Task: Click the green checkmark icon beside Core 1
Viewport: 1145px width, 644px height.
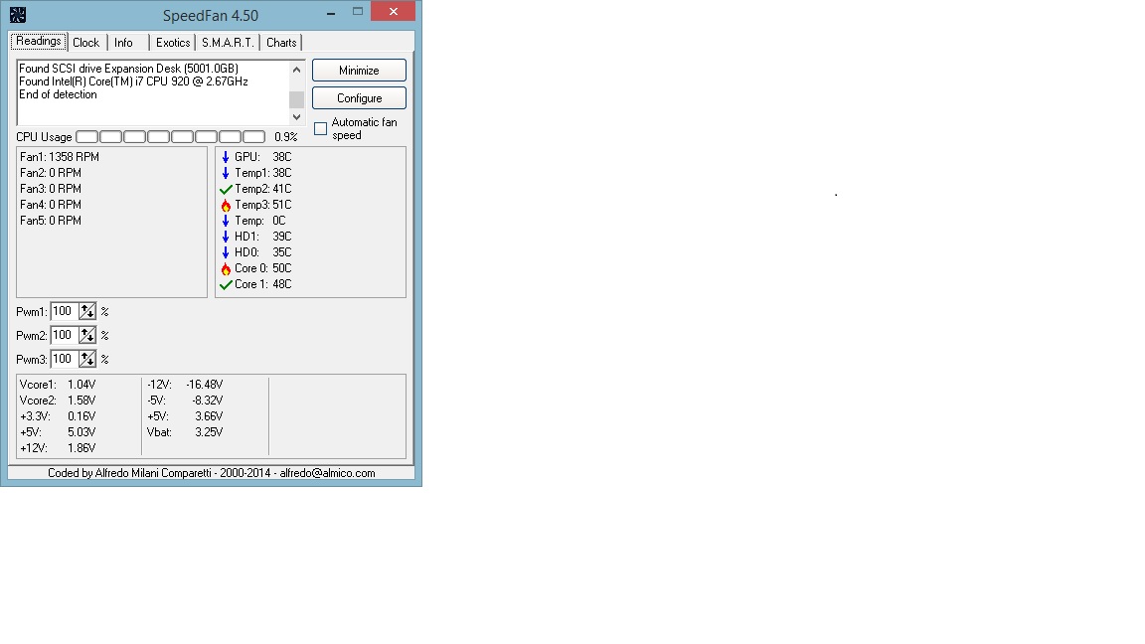Action: point(226,285)
